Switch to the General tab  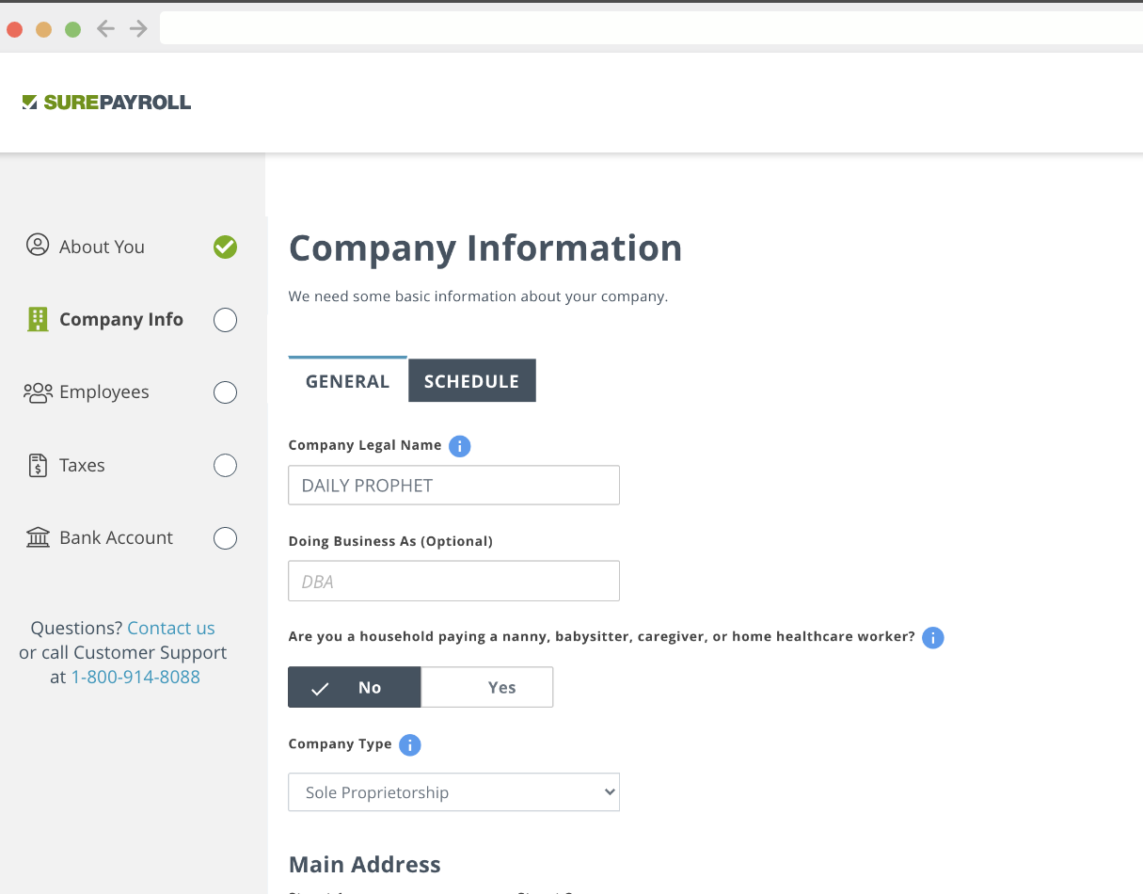point(347,381)
